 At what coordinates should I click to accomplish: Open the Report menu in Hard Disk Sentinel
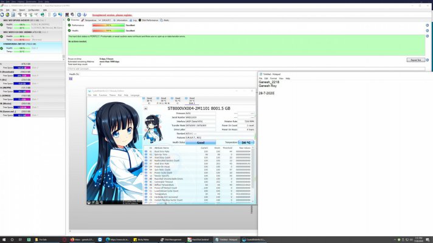tap(22, 10)
